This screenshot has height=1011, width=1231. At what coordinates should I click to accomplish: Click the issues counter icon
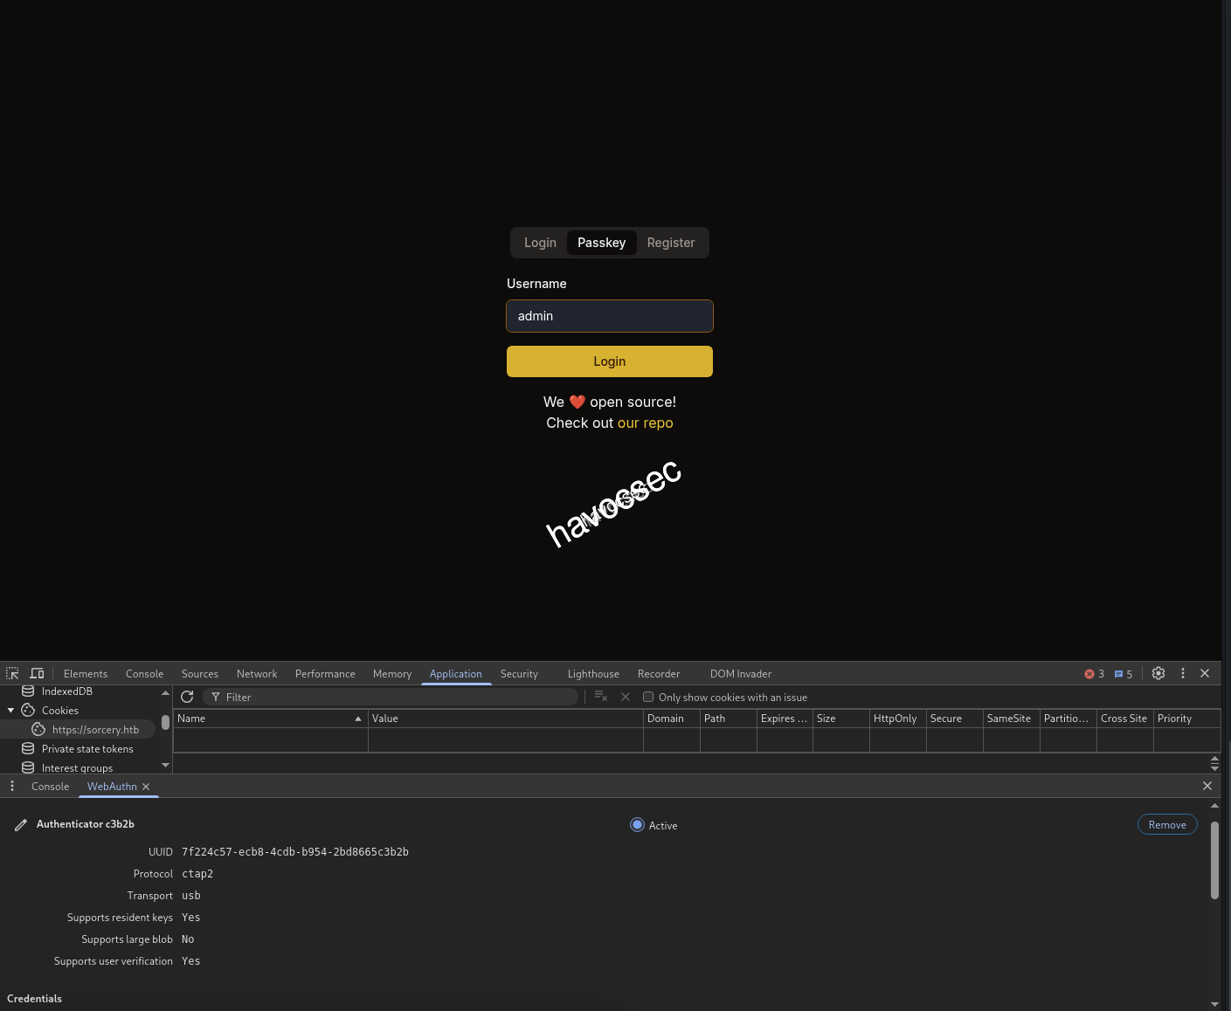point(1119,673)
